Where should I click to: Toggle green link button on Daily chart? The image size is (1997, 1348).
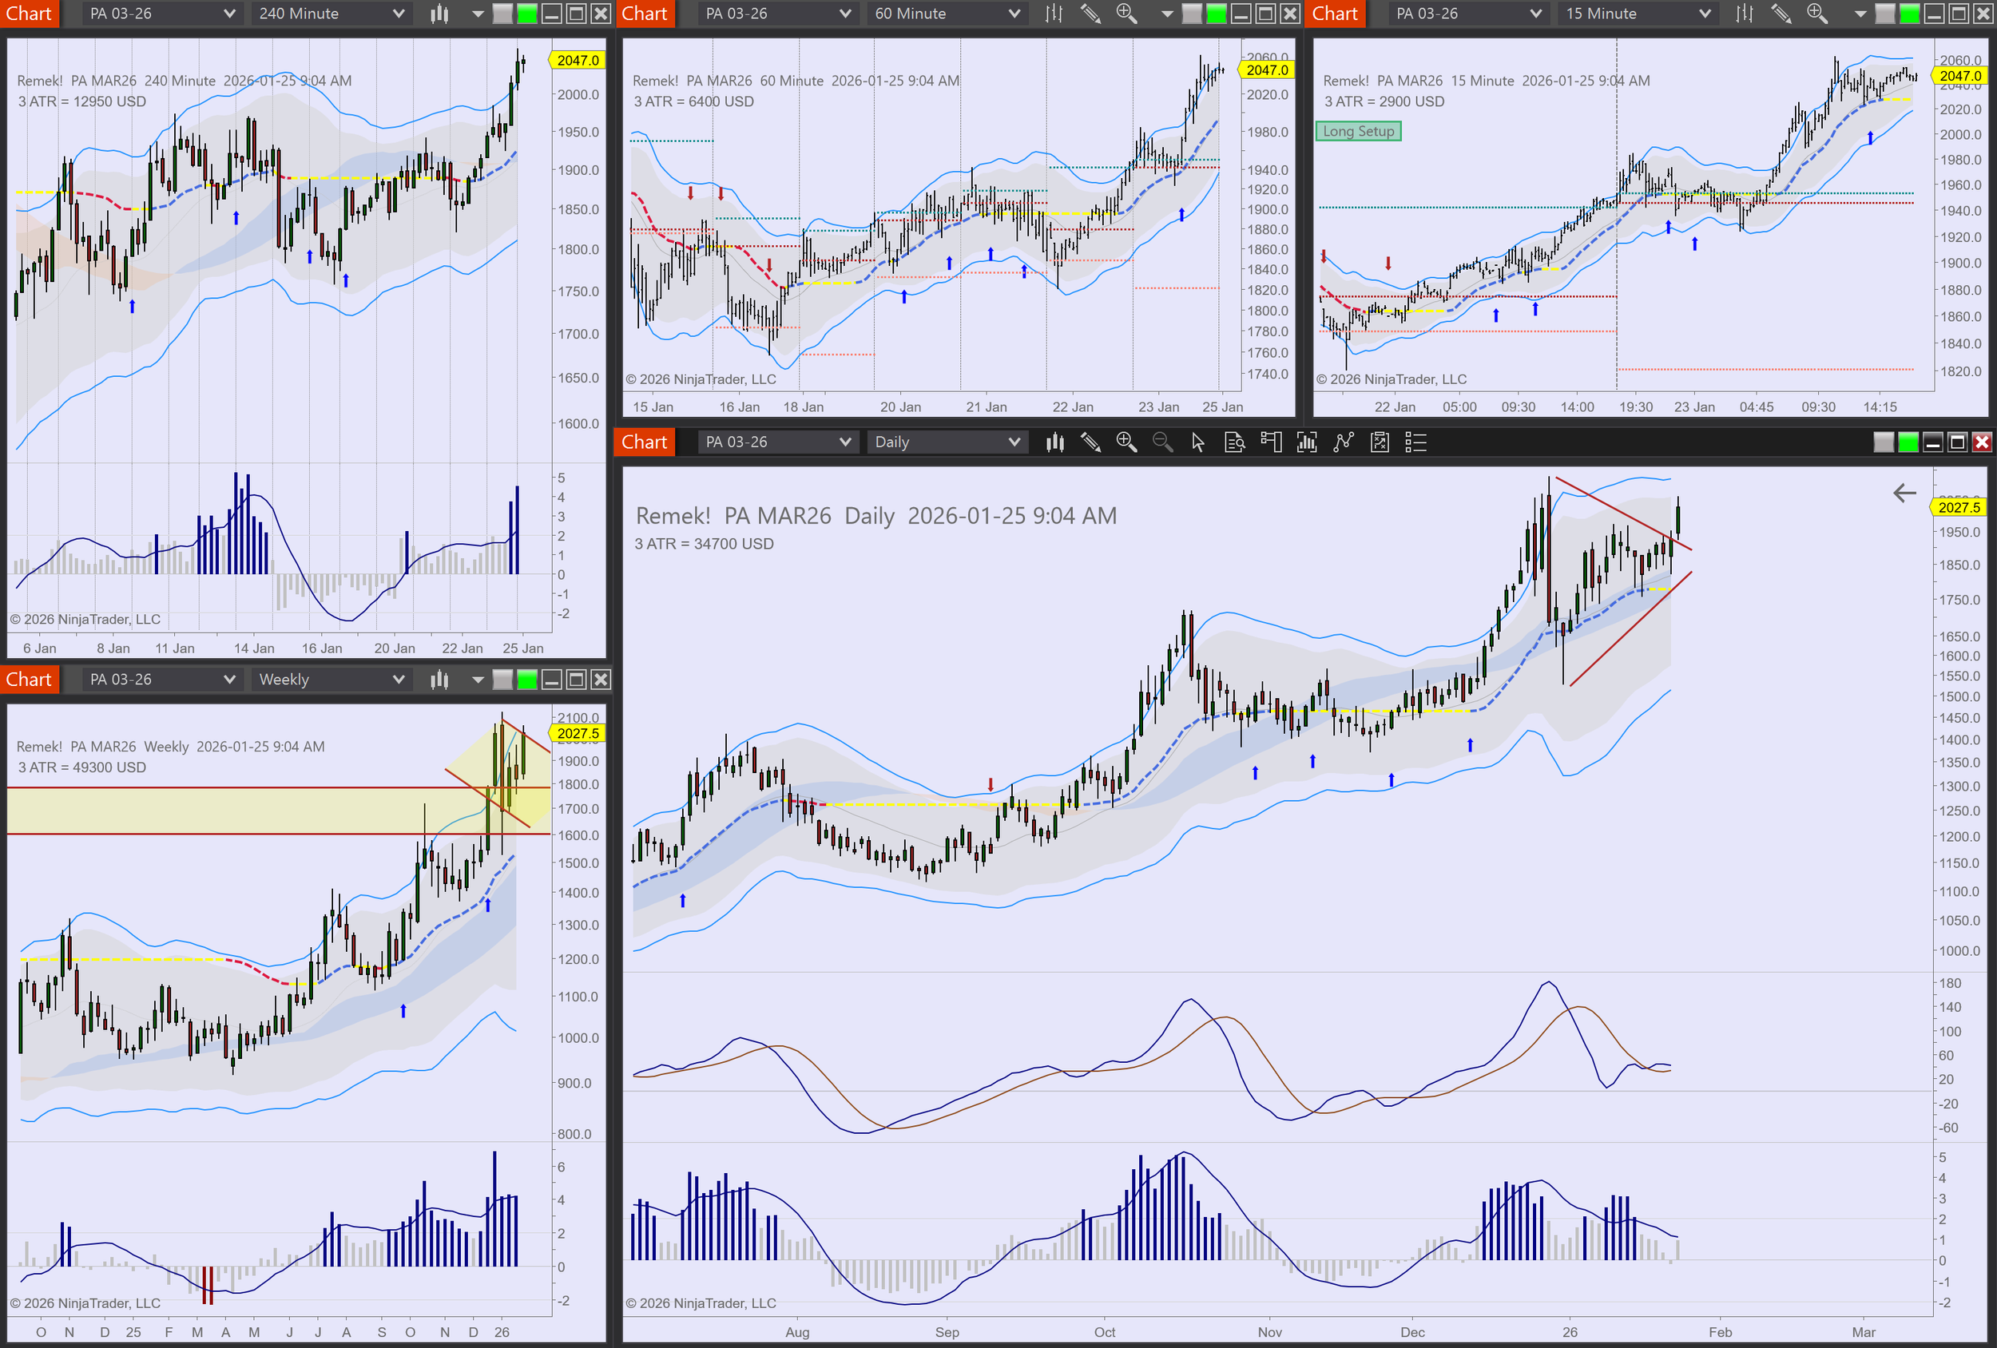[1908, 442]
